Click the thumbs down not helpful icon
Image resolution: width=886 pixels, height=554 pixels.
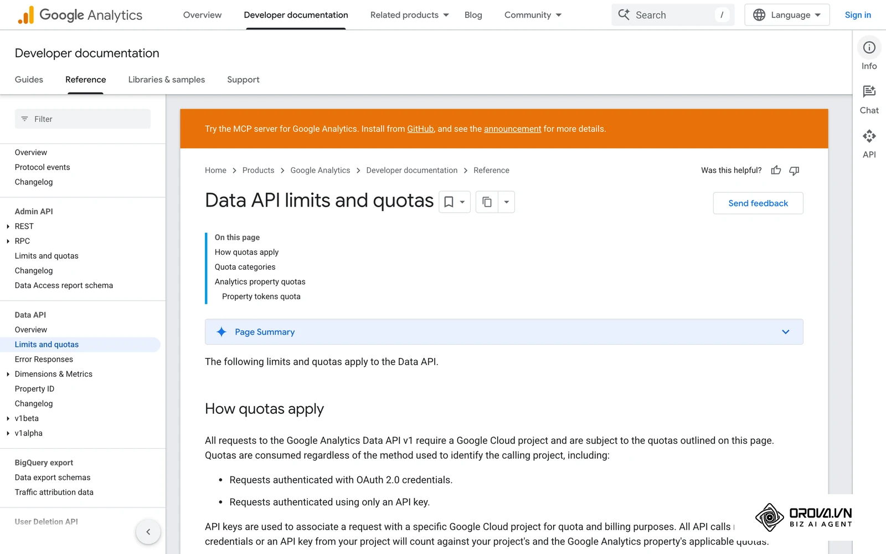(794, 170)
